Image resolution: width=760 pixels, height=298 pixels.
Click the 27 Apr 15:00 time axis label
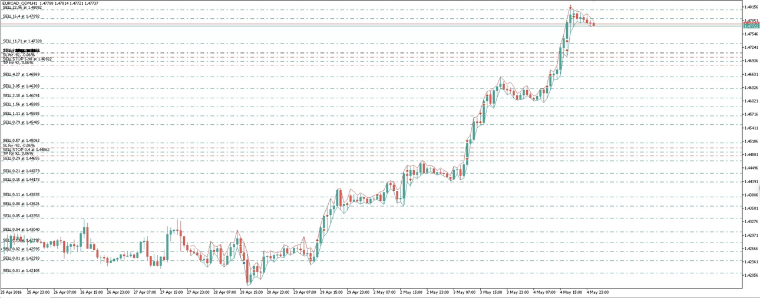pos(172,292)
